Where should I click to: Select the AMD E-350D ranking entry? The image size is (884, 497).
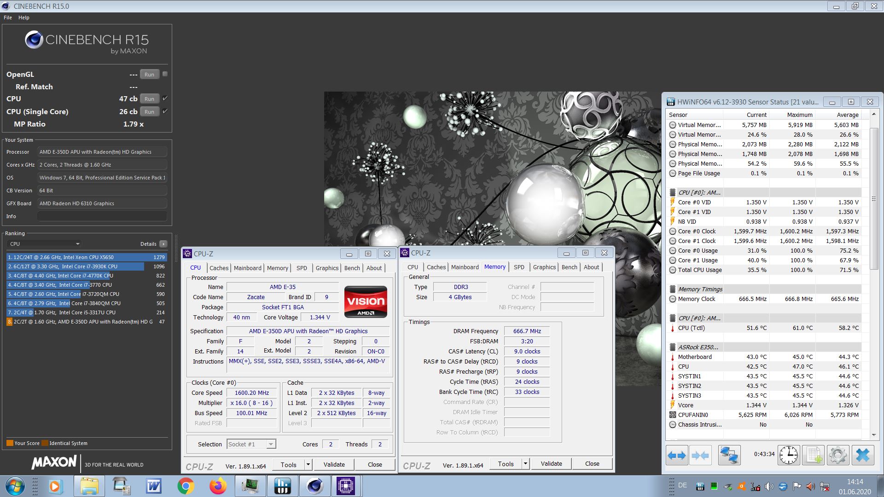click(86, 322)
